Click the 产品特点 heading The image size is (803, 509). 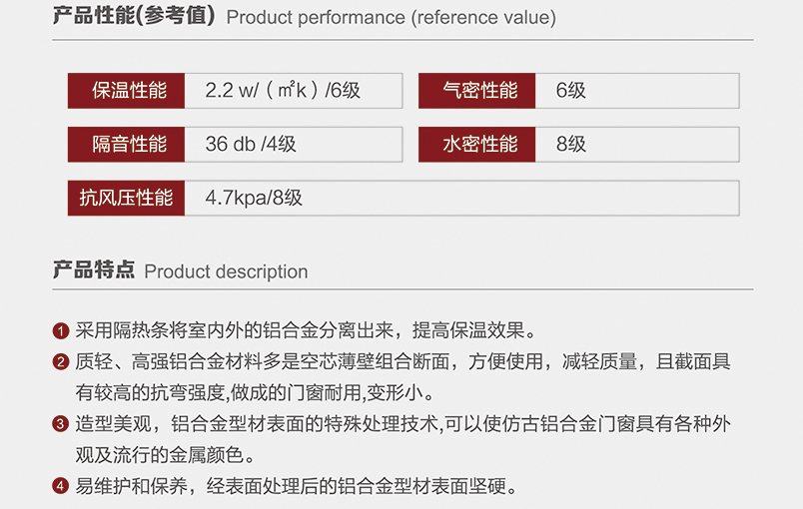[94, 269]
